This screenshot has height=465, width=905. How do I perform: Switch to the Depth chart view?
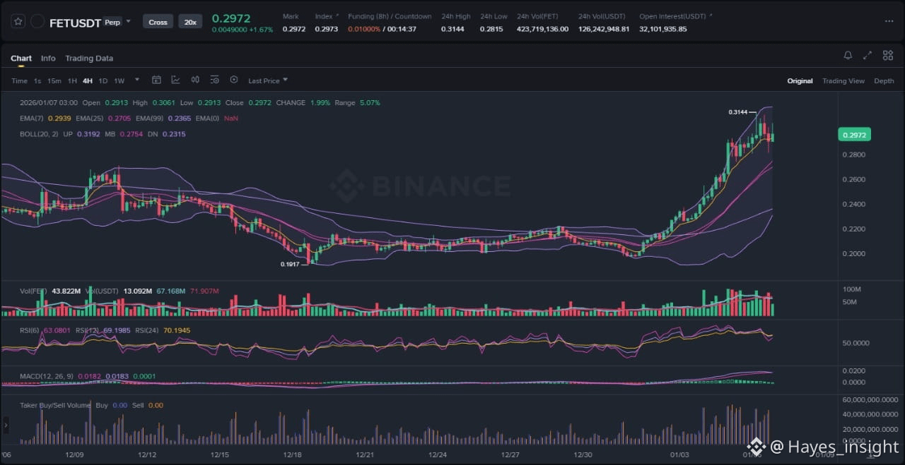tap(884, 81)
